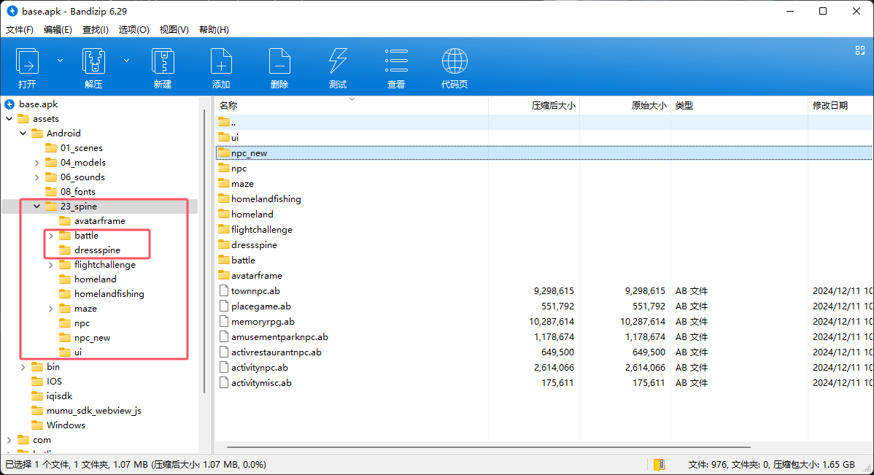Screen dimensions: 874x475
Task: Click the grid layout icon on the toolbar
Action: click(860, 50)
